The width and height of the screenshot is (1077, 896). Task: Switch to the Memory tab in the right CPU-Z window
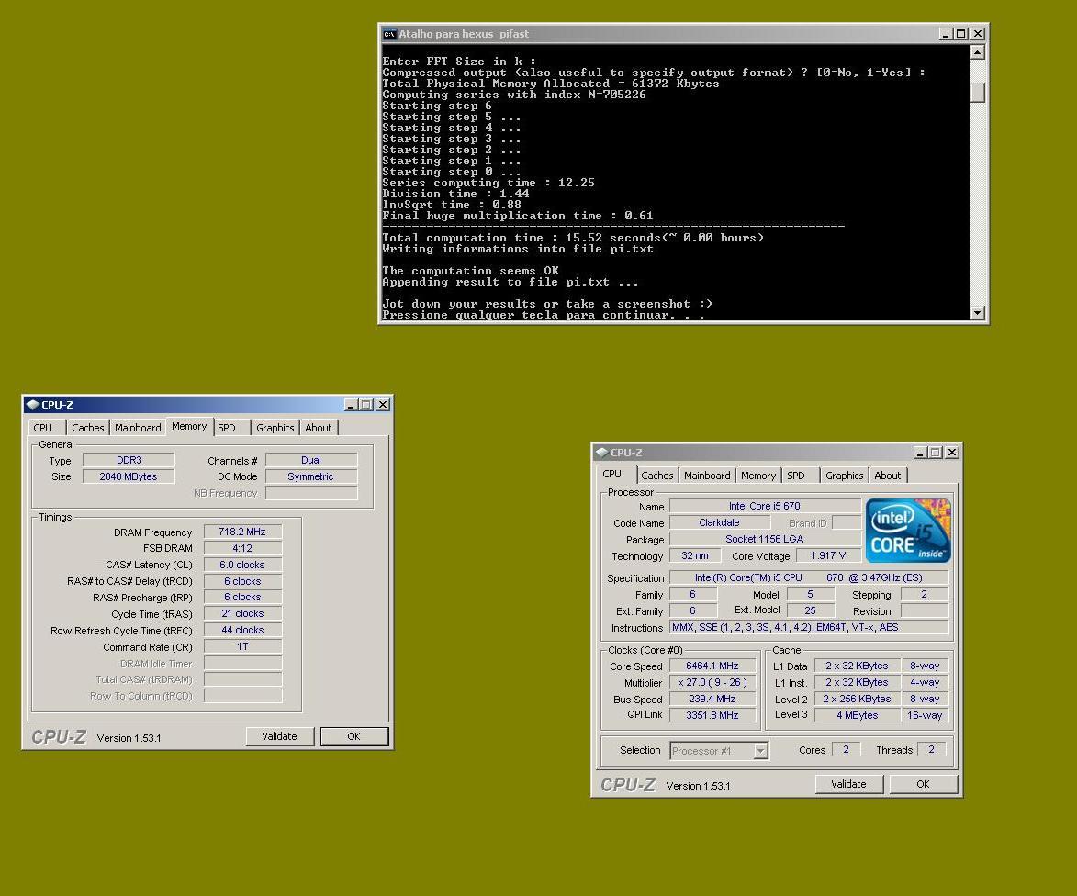[x=758, y=476]
